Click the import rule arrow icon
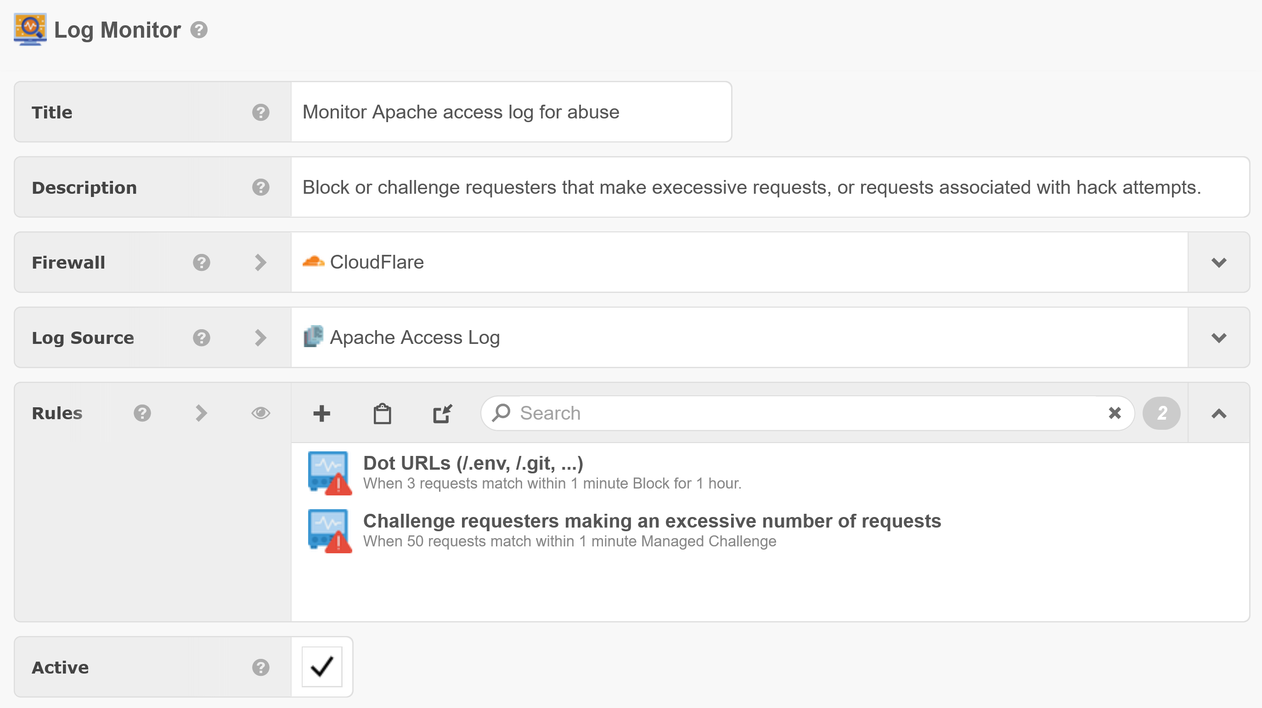 [442, 413]
